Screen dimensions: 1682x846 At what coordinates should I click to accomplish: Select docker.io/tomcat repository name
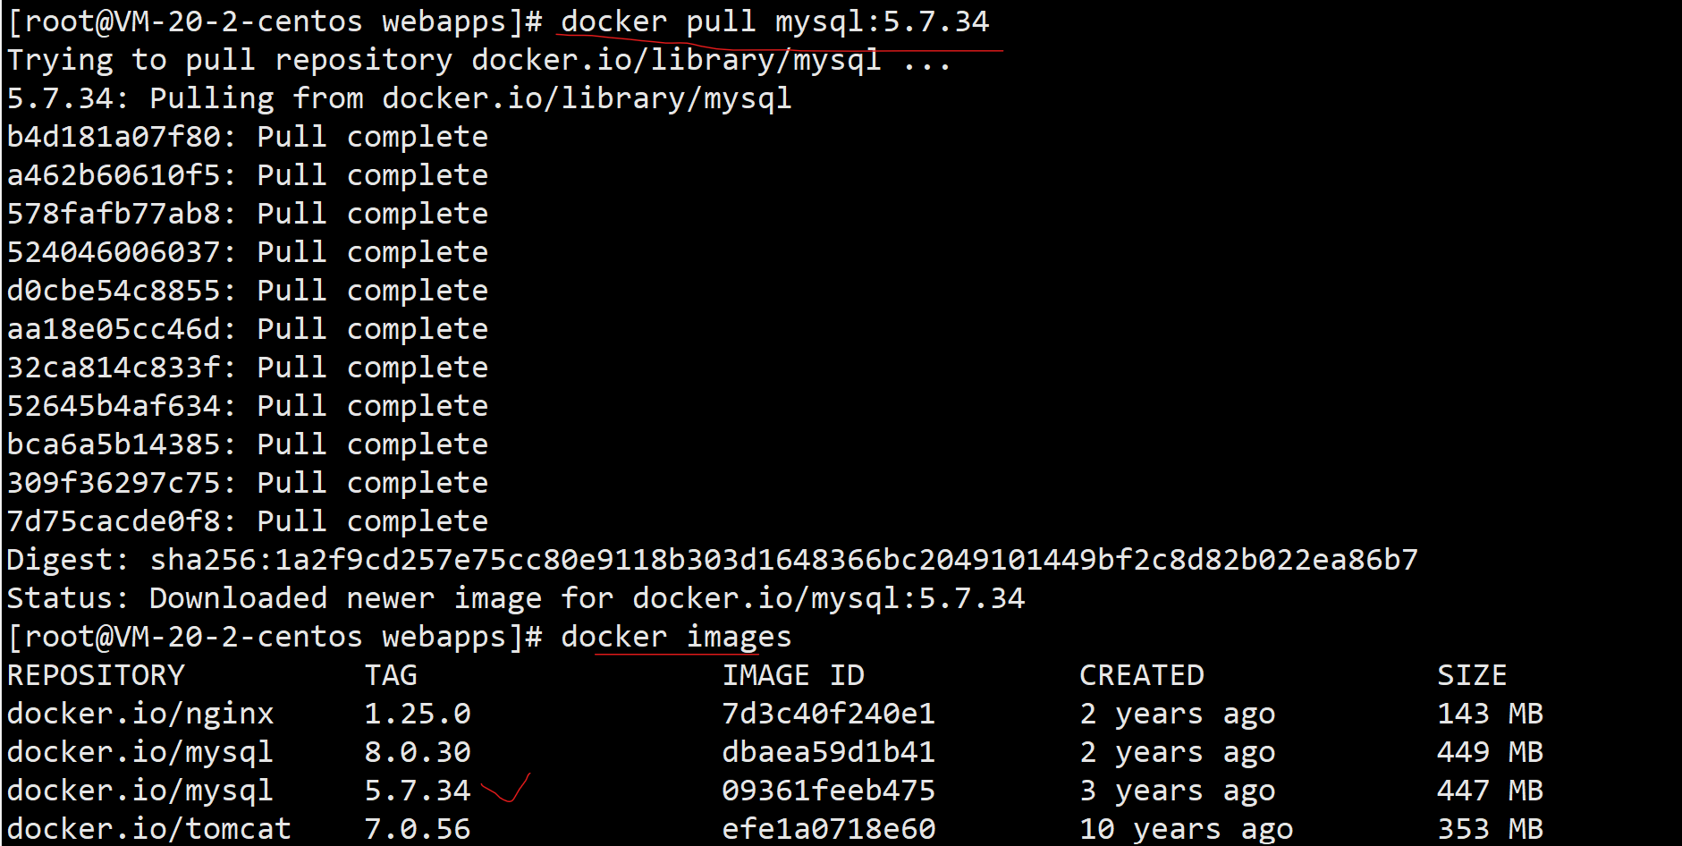(149, 829)
